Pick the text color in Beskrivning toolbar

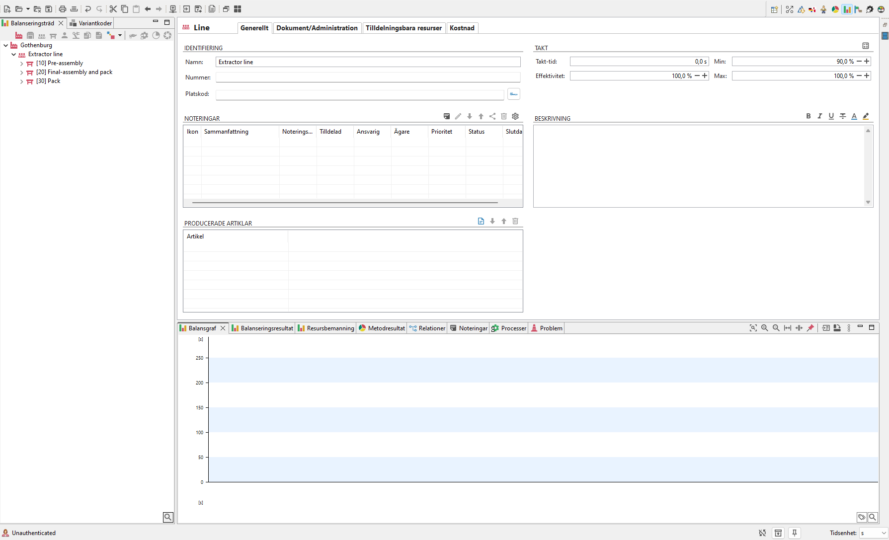pos(854,116)
